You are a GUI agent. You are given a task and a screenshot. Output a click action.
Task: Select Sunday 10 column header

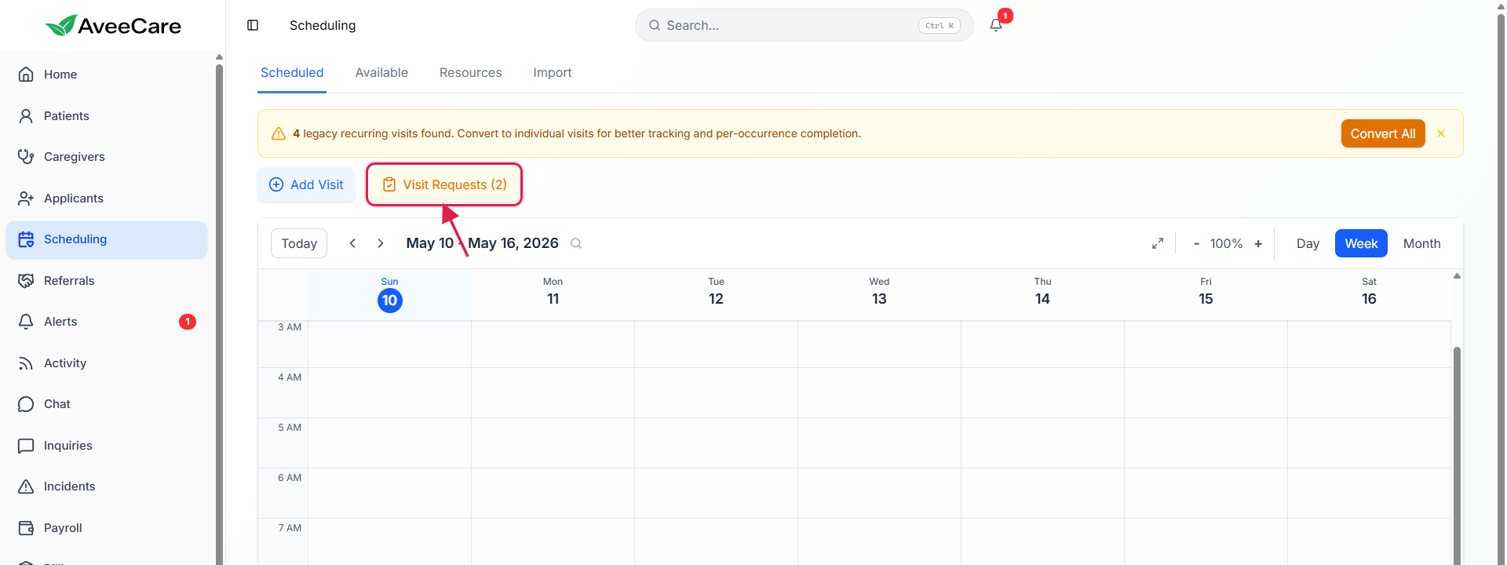[390, 294]
